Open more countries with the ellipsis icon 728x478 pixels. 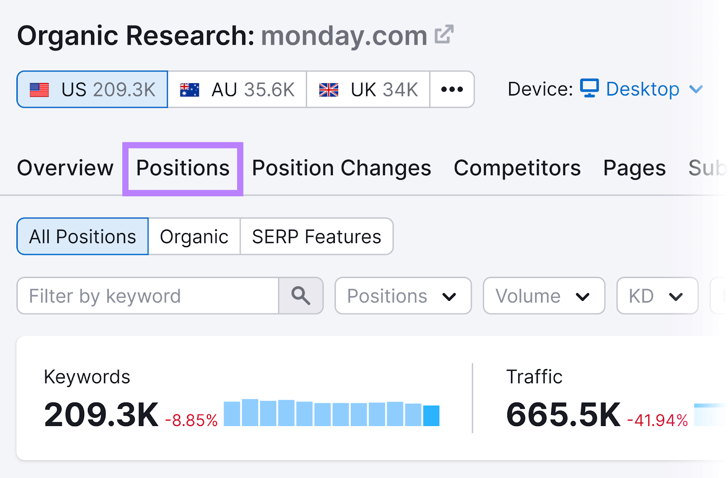pyautogui.click(x=451, y=89)
